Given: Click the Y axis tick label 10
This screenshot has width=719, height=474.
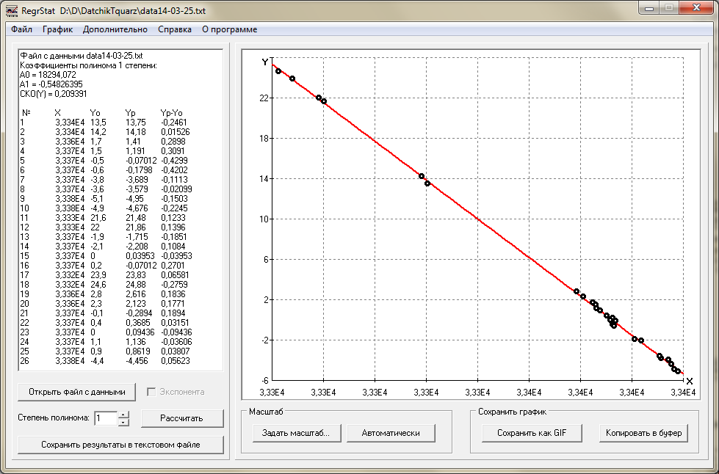Looking at the screenshot, I should point(264,219).
